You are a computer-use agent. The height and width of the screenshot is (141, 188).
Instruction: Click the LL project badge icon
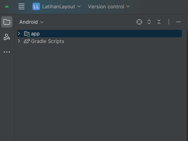36,6
